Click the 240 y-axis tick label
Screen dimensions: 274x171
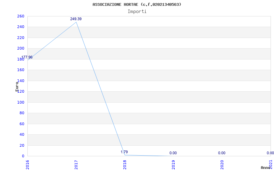tap(21, 27)
